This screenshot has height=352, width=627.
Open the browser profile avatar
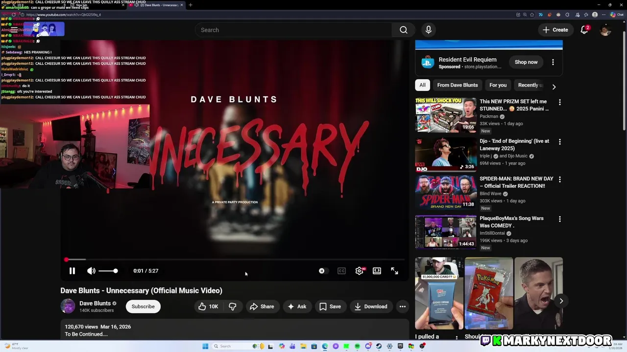coord(595,15)
